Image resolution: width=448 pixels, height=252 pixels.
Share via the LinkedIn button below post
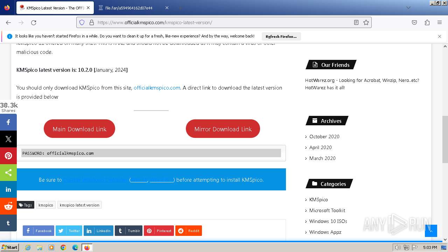click(x=98, y=231)
